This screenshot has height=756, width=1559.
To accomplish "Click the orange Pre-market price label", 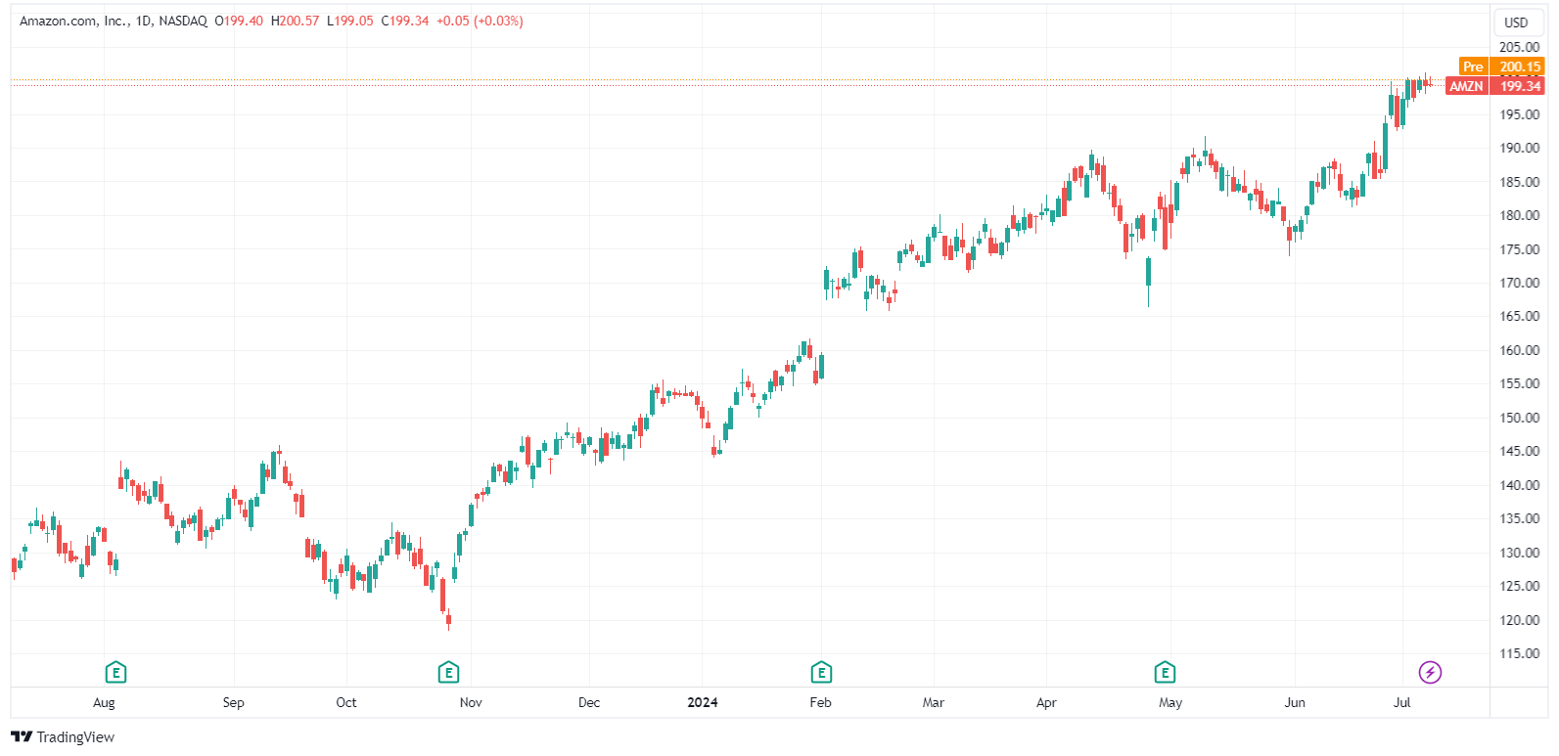I will pos(1473,67).
